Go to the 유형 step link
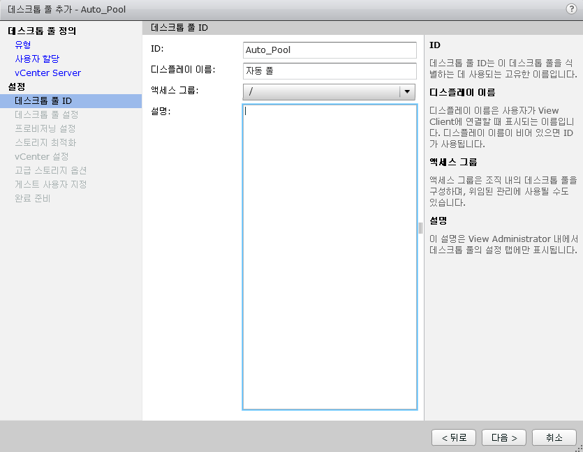 [22, 45]
